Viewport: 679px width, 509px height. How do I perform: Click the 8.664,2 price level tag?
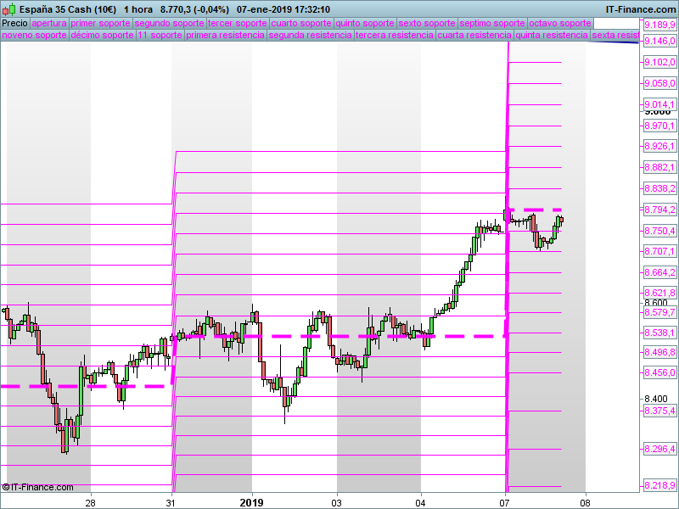(x=659, y=272)
